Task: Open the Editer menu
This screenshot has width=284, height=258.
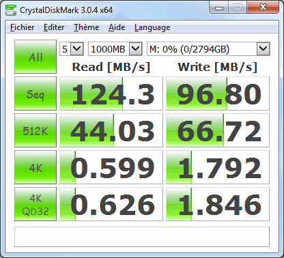Action: 54,27
